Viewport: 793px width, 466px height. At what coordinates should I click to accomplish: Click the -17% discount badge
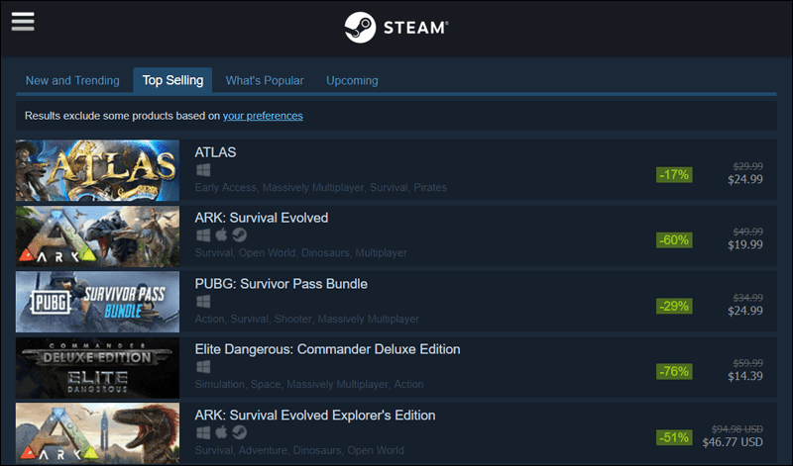pos(674,175)
